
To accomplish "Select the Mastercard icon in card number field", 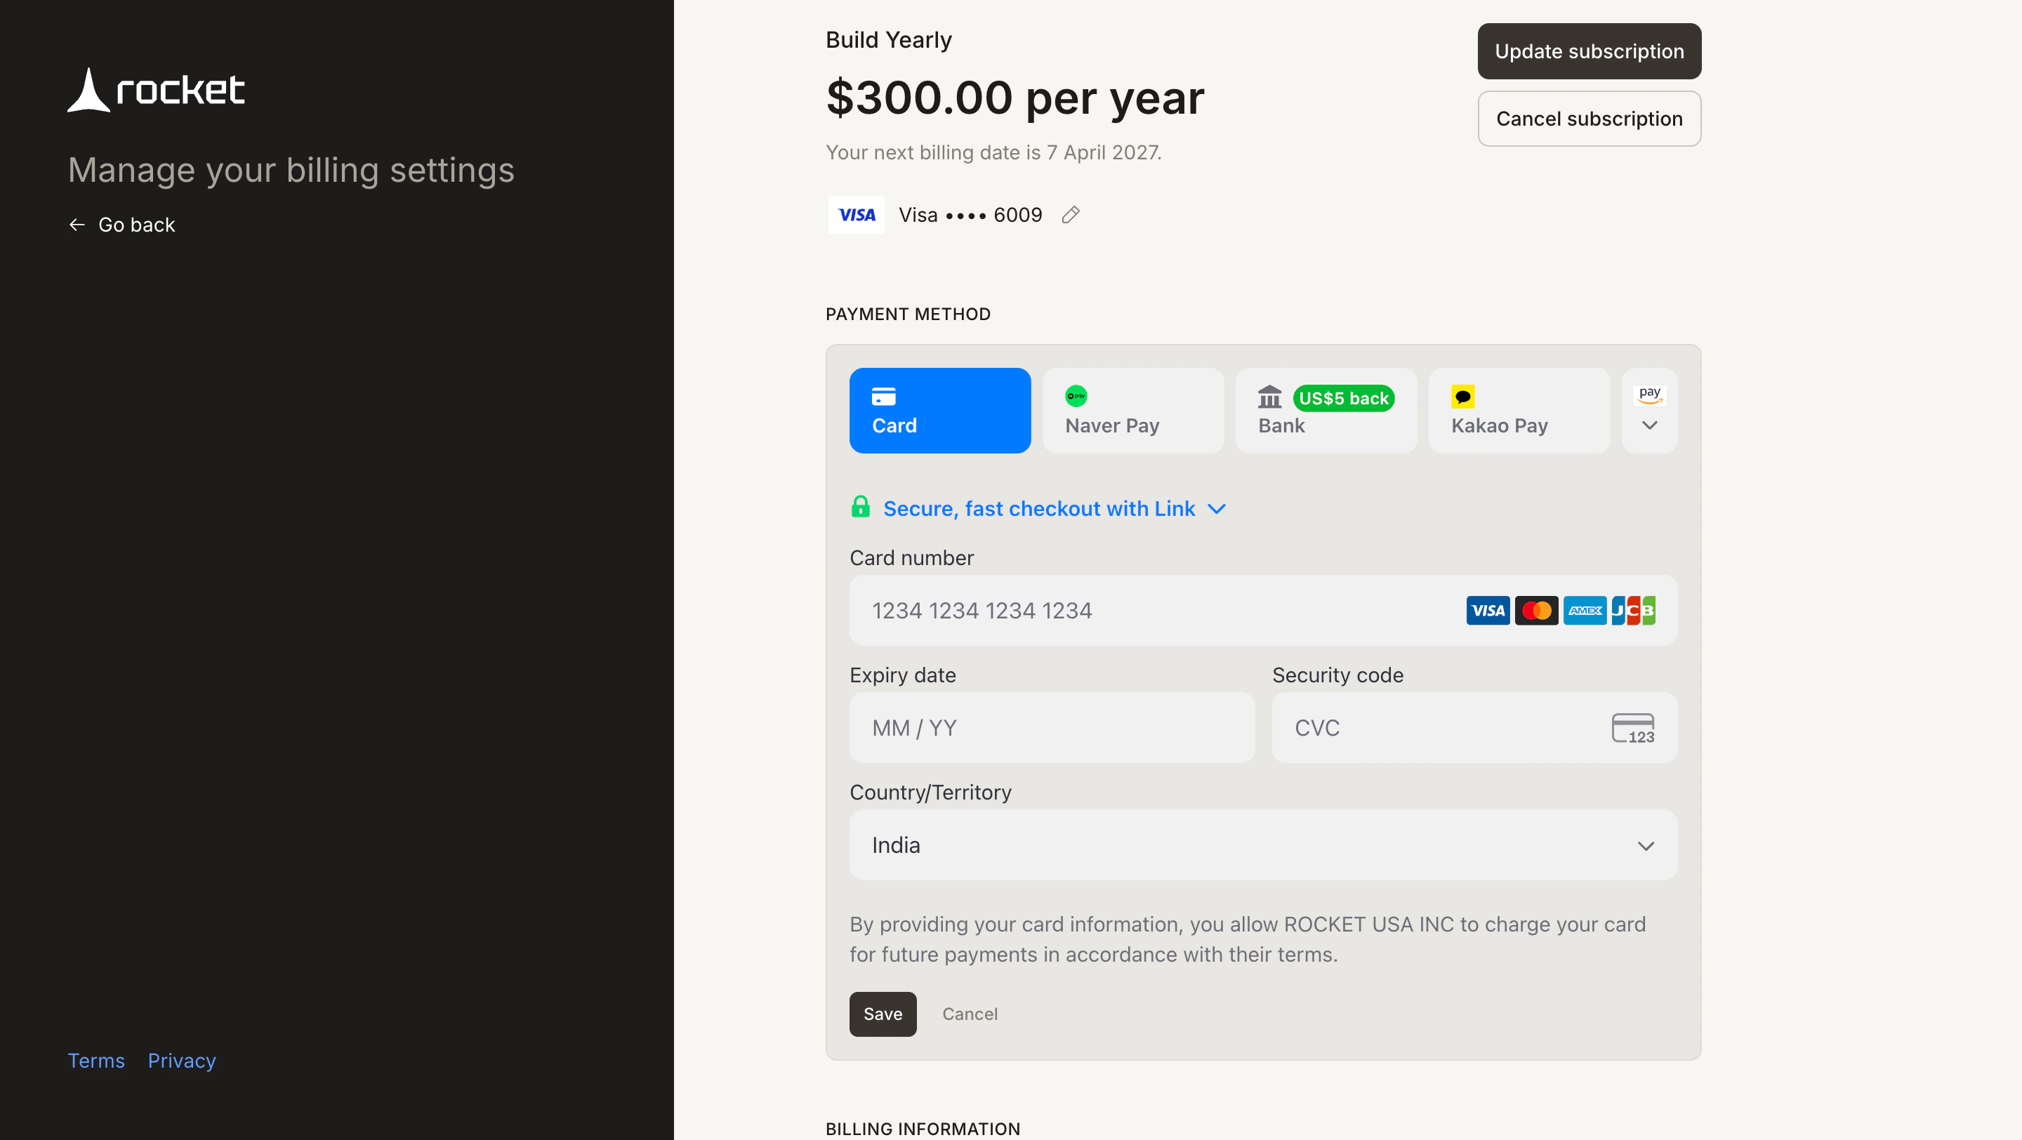I will click(1536, 611).
